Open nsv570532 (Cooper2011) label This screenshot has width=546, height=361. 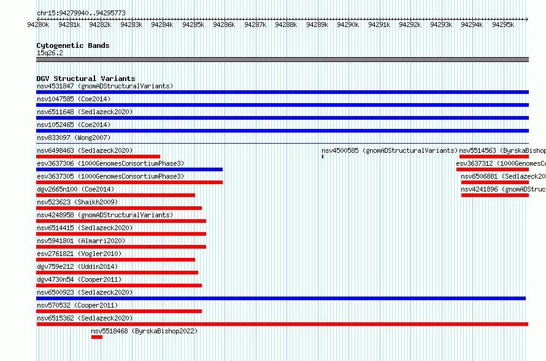click(x=78, y=305)
